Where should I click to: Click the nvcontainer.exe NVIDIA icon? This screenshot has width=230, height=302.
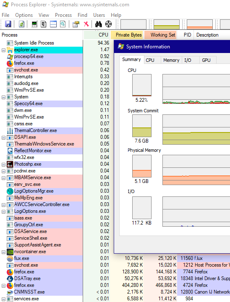pyautogui.click(x=10, y=252)
